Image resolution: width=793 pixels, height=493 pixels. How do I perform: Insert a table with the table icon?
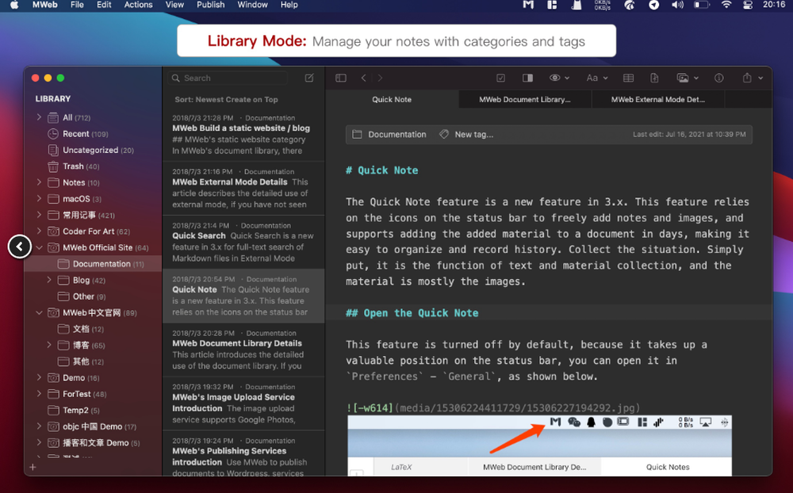pyautogui.click(x=628, y=78)
